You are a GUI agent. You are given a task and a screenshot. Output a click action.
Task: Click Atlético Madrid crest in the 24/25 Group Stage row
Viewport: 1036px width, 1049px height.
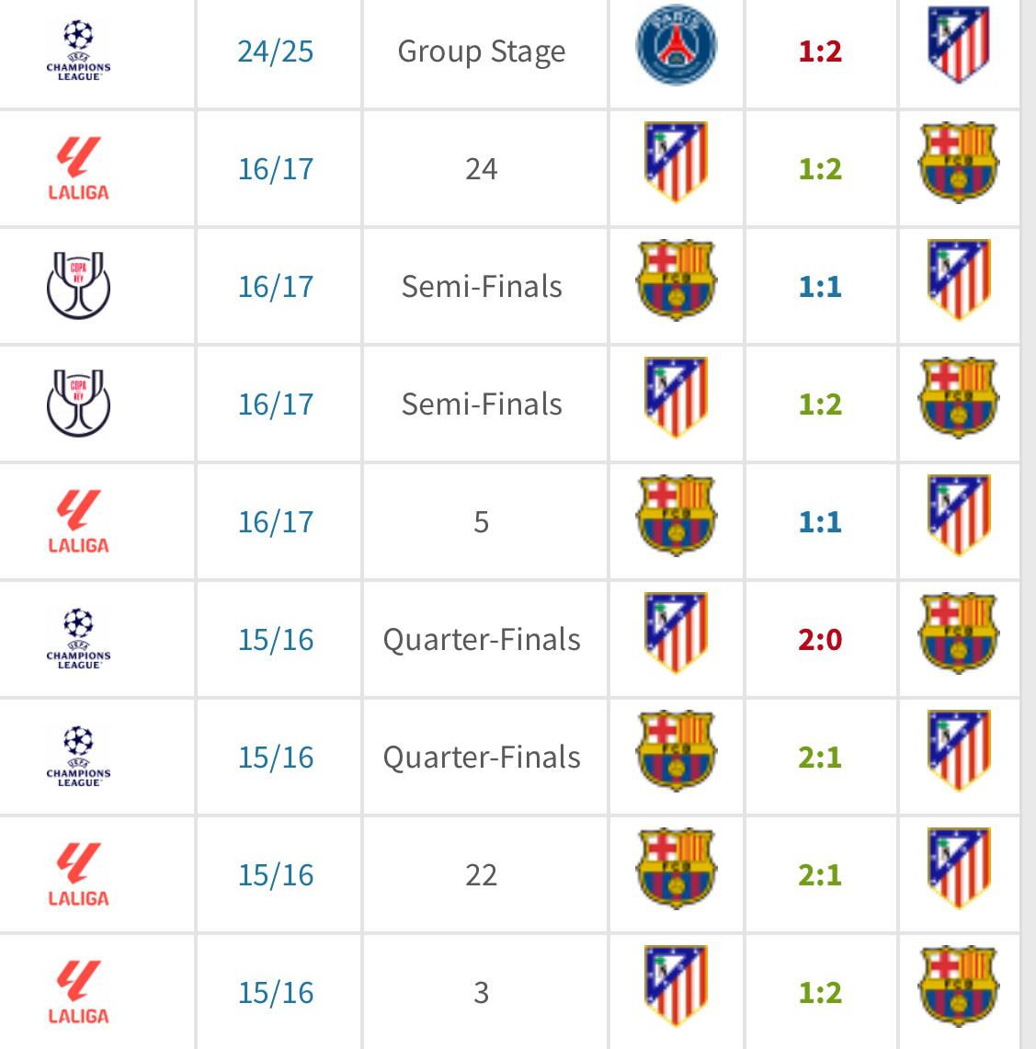click(x=959, y=45)
